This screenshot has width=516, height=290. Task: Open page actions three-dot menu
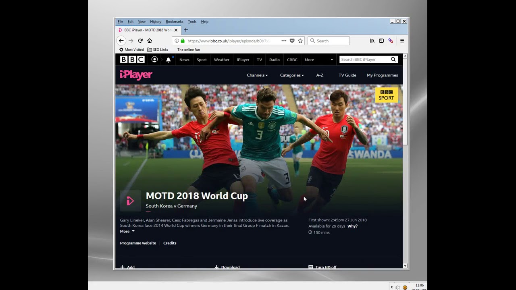[x=284, y=41]
